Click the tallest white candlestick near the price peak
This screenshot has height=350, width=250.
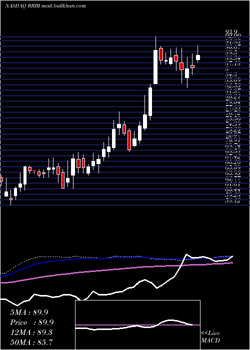point(155,67)
